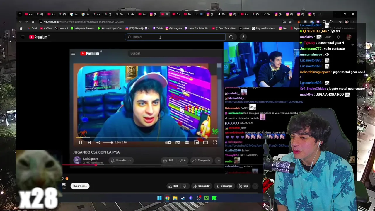
Task: Toggle subtitles with the captions button
Action: pos(178,142)
